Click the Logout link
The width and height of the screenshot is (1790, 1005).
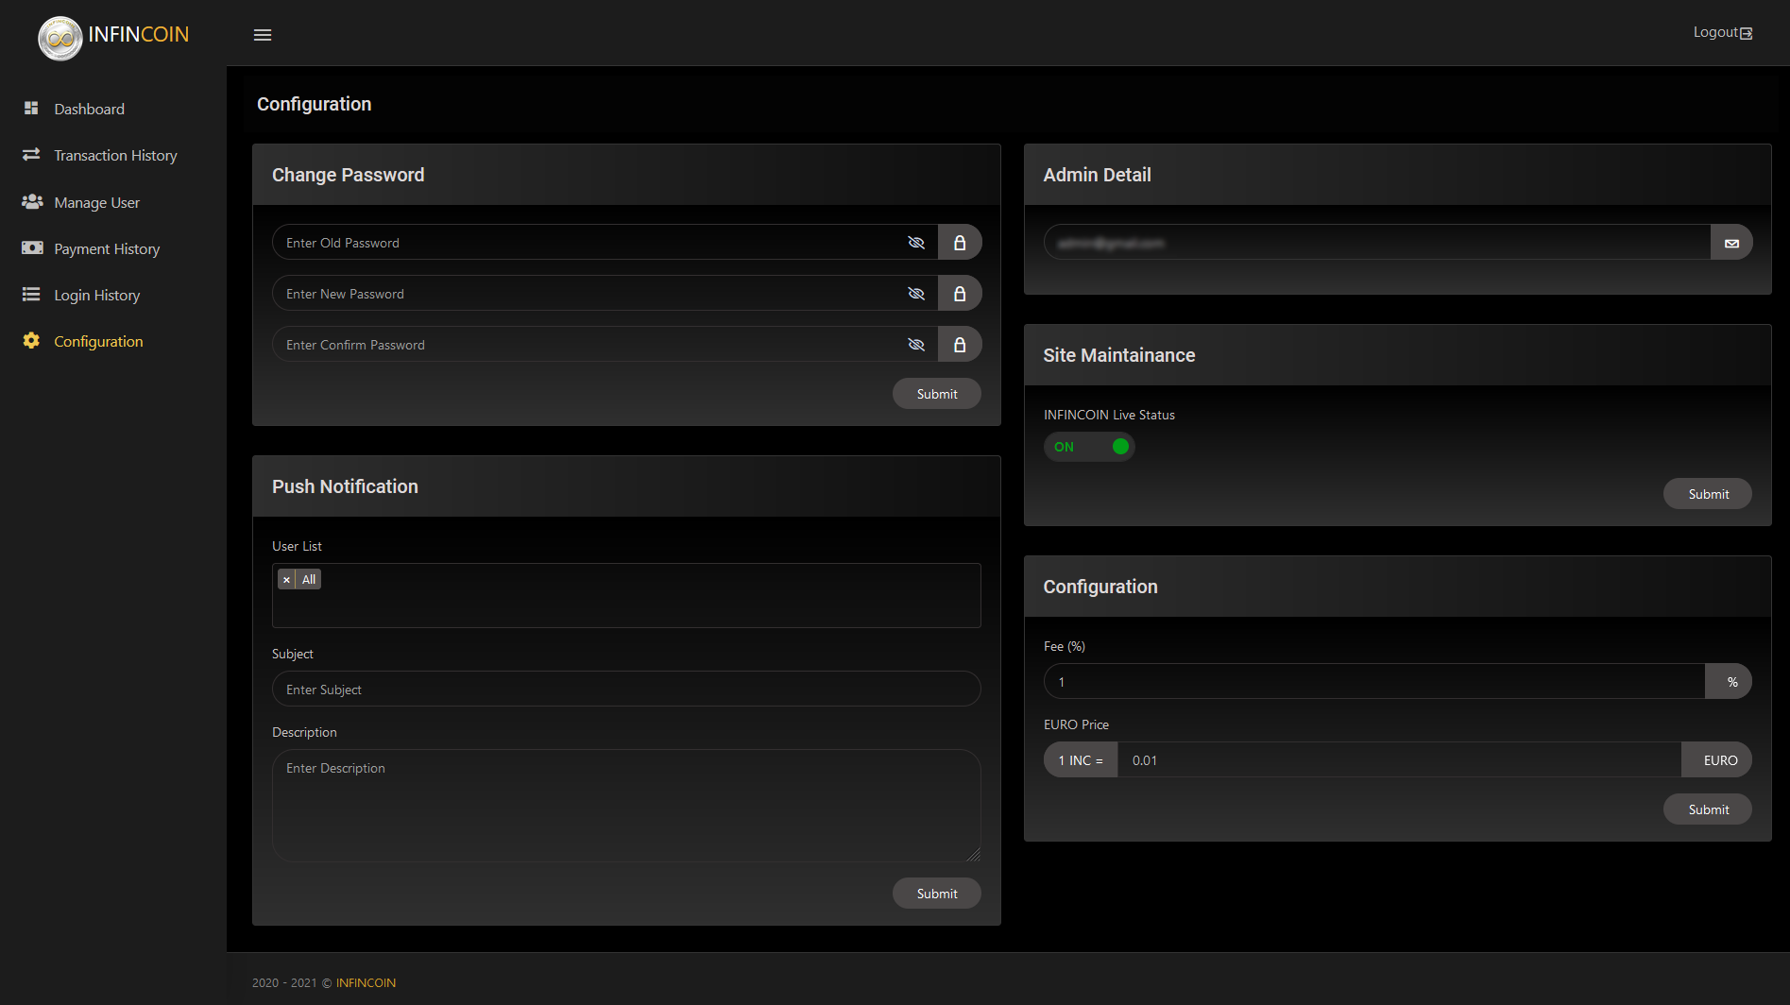point(1721,33)
